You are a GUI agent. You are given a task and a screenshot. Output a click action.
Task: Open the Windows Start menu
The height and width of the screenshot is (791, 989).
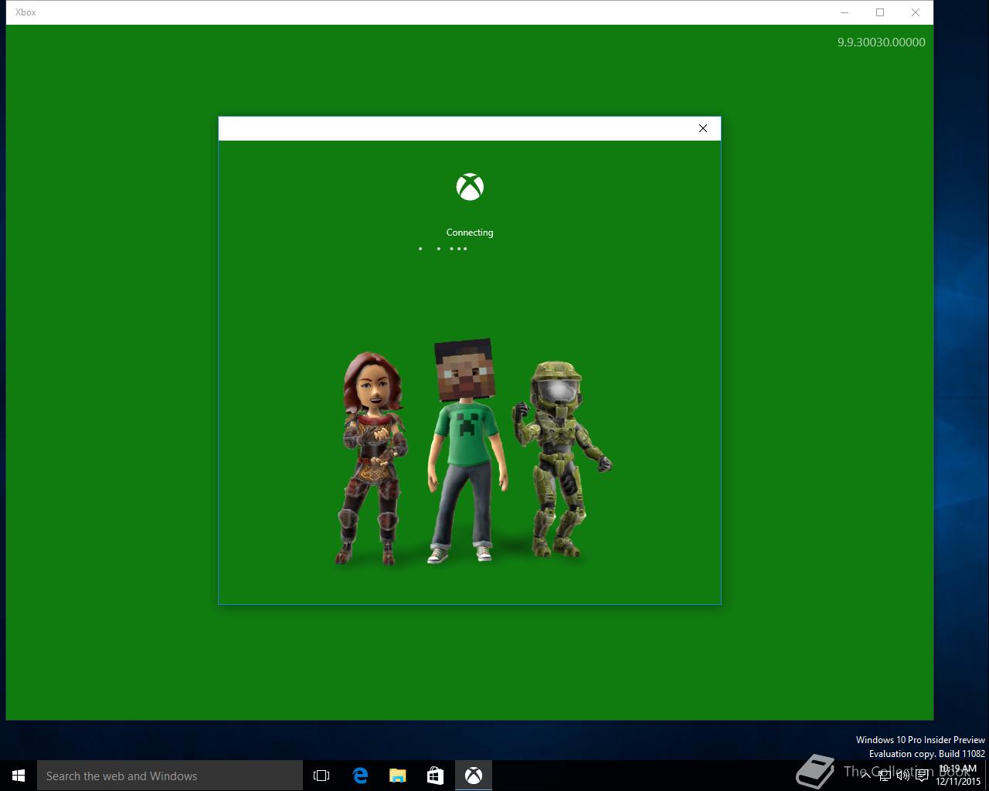[19, 776]
